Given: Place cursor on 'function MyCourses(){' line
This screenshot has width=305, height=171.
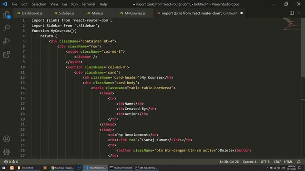Looking at the screenshot, I should pyautogui.click(x=54, y=31).
